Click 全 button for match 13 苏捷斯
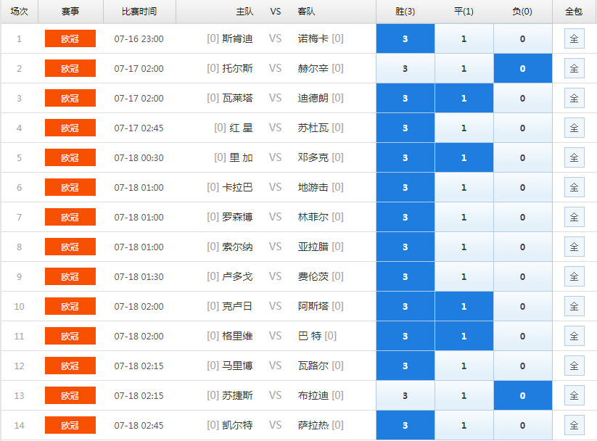 click(574, 395)
